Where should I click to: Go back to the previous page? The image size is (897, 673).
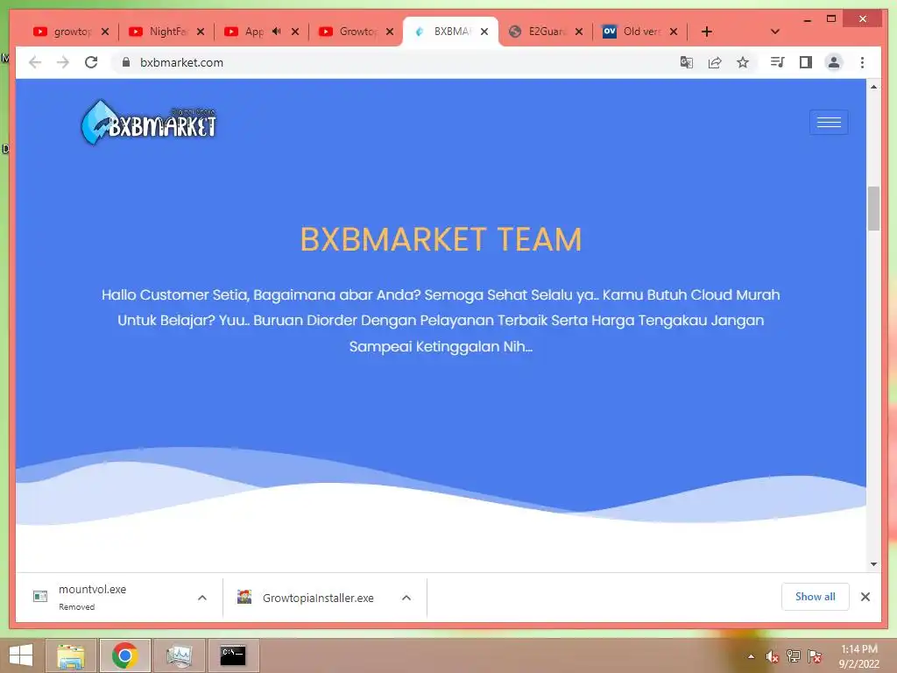(x=35, y=62)
